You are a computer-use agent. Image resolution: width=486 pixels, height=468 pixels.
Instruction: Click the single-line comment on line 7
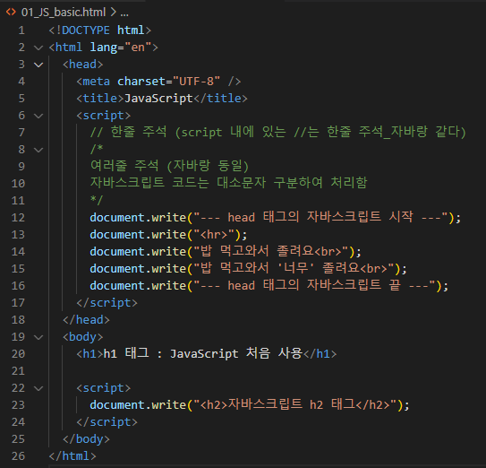(x=278, y=133)
